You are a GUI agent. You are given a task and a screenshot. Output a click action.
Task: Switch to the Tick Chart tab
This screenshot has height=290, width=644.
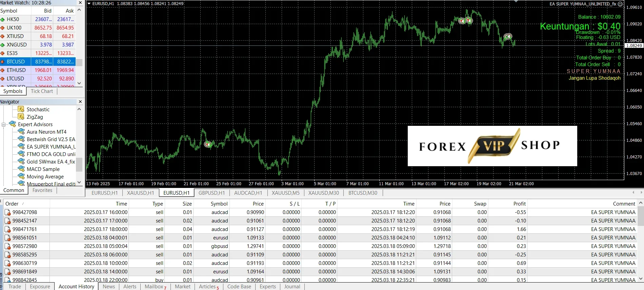click(42, 91)
